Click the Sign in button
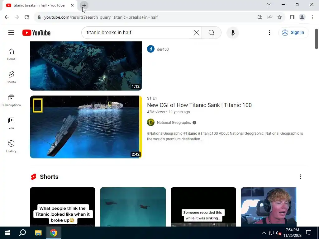319x239 pixels. coord(293,32)
